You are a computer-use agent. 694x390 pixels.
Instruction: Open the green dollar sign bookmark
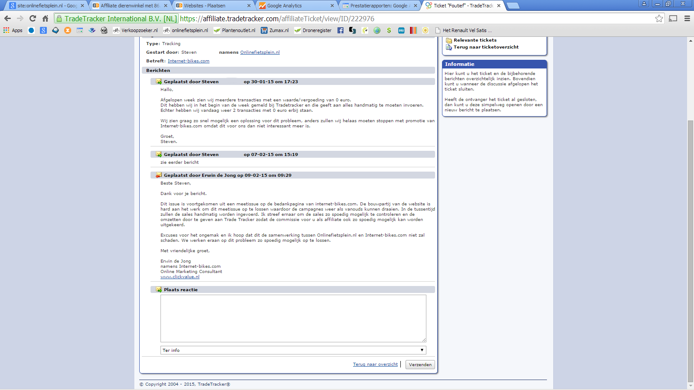389,30
